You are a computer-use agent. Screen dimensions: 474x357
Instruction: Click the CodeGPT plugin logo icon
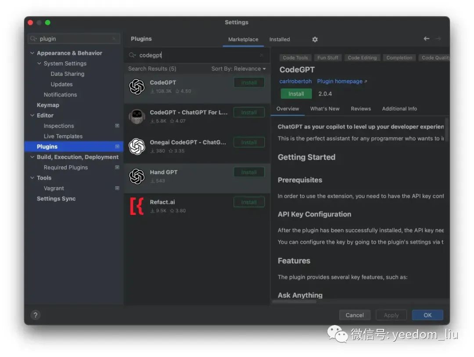(137, 87)
